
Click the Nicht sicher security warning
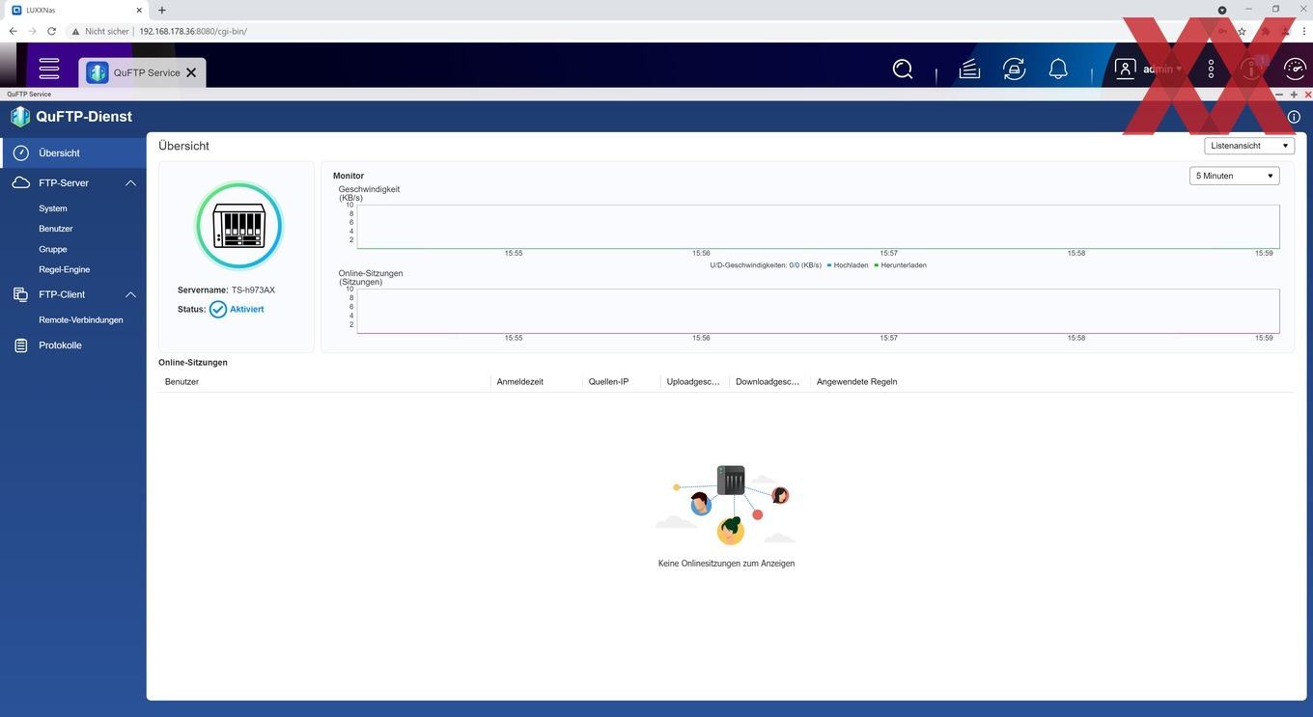coord(100,31)
